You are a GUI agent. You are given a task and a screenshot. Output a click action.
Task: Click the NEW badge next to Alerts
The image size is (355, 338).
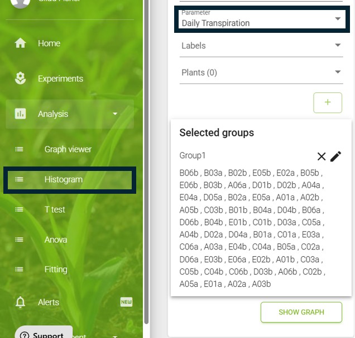click(x=126, y=302)
